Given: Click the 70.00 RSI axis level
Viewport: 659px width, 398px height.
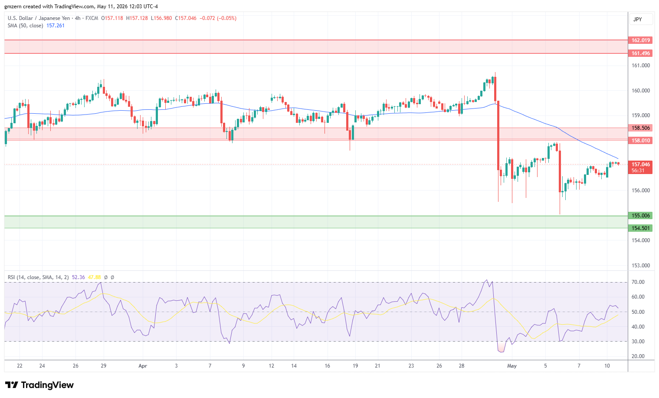Looking at the screenshot, I should 638,282.
